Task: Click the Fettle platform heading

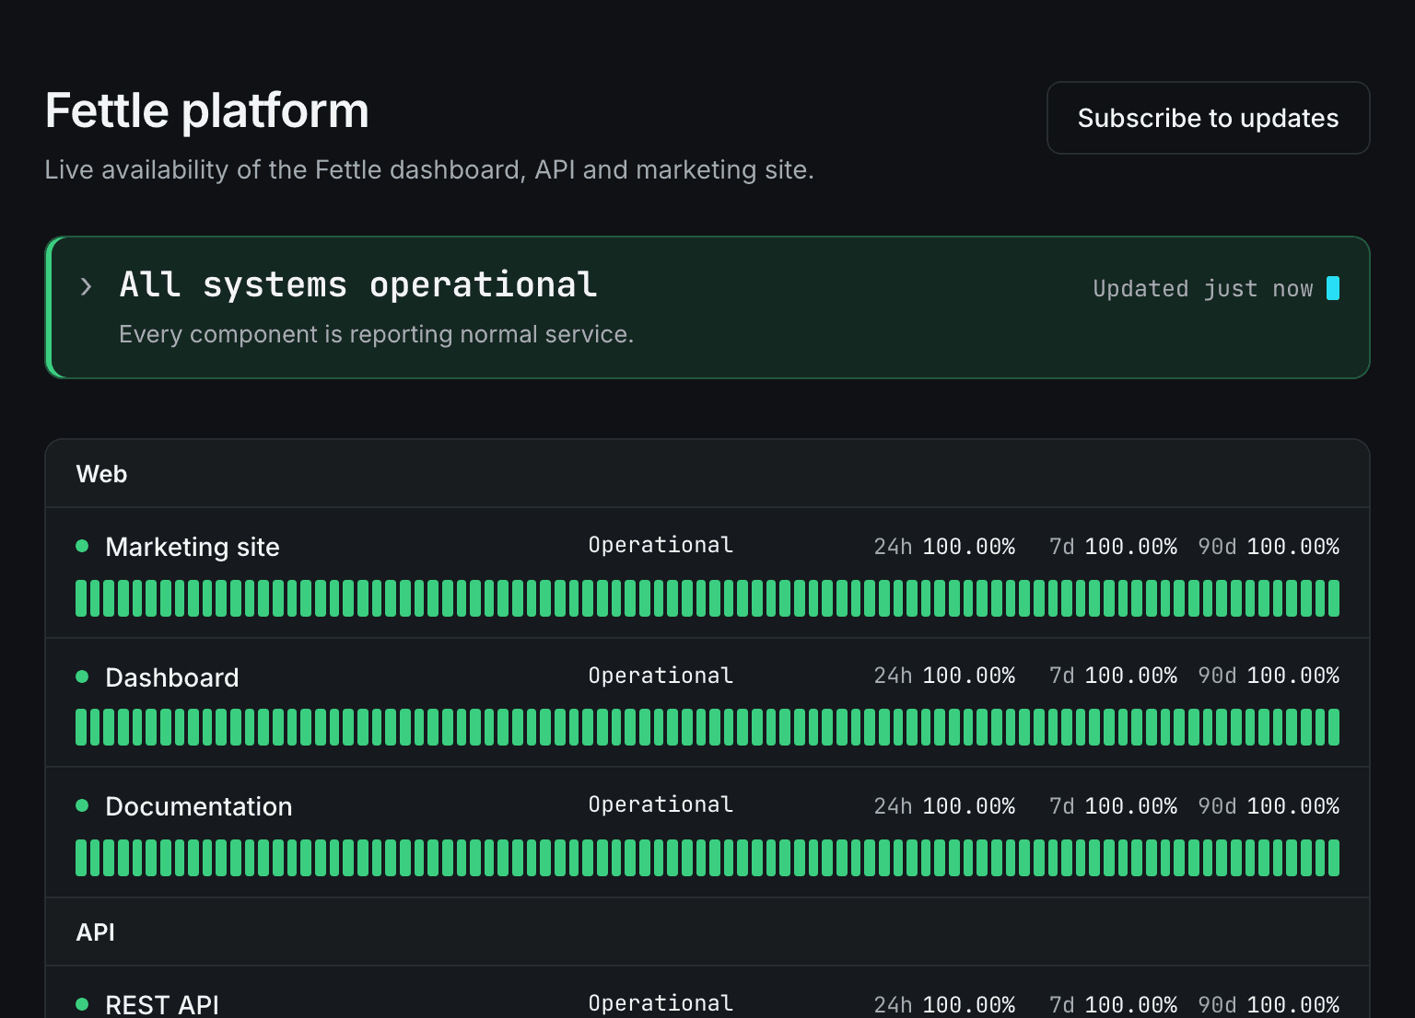Action: (207, 111)
